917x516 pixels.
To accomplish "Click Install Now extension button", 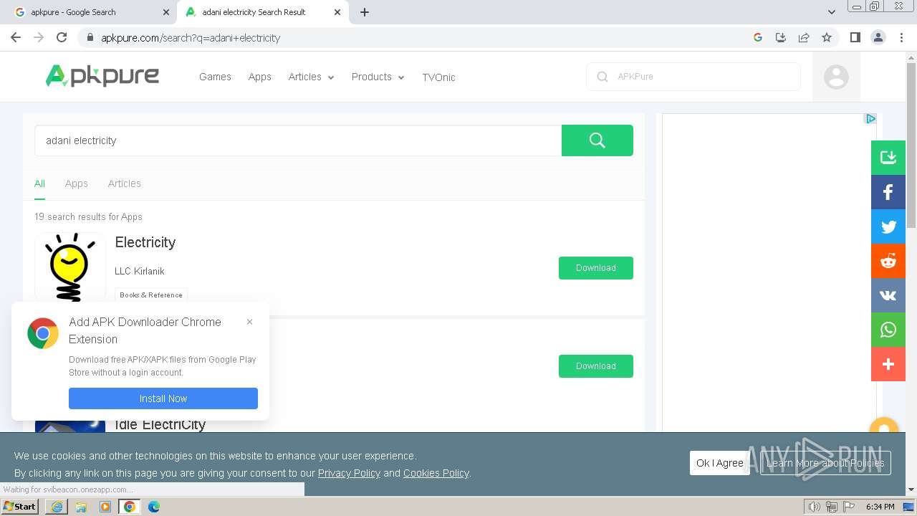I will 163,398.
